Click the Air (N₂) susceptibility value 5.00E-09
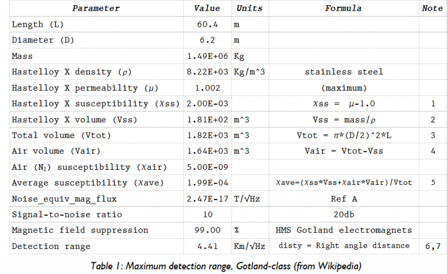 [x=207, y=167]
